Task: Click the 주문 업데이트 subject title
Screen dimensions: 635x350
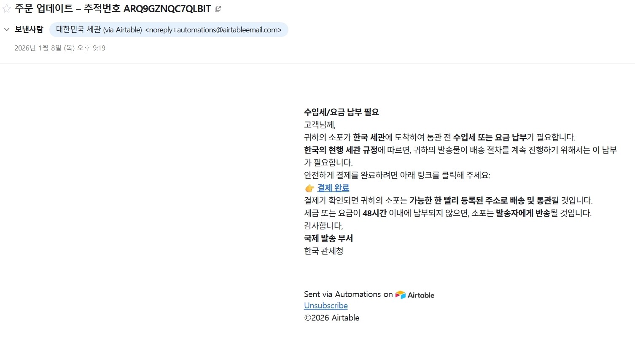Action: coord(44,9)
